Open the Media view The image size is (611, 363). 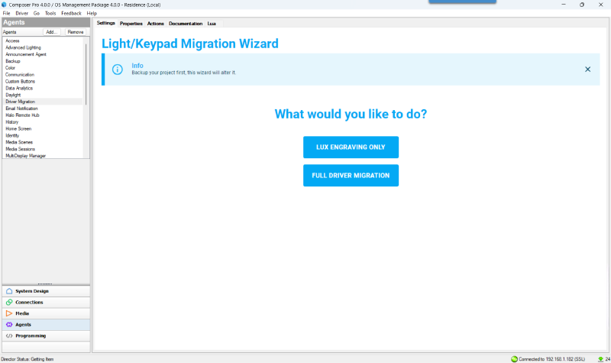pyautogui.click(x=46, y=313)
